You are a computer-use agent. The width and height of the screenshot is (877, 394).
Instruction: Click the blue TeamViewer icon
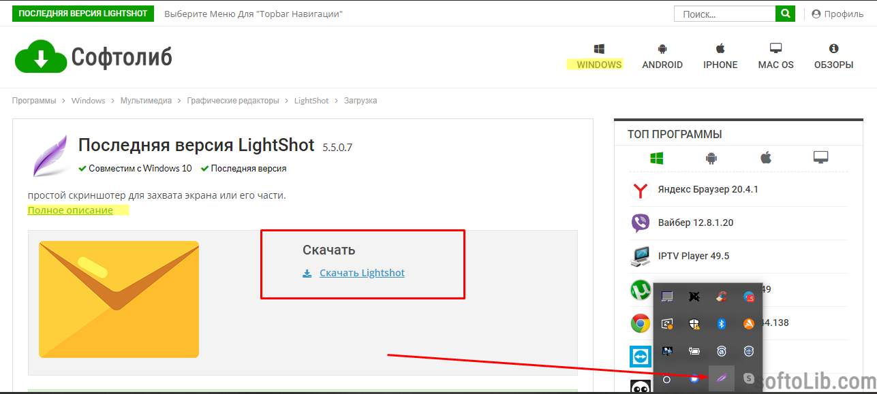pos(641,357)
